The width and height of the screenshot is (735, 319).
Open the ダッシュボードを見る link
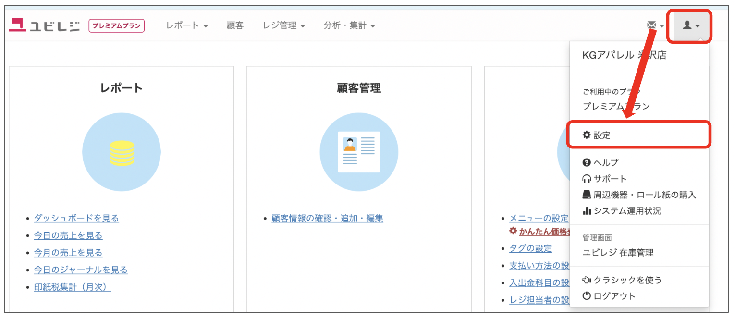click(76, 218)
